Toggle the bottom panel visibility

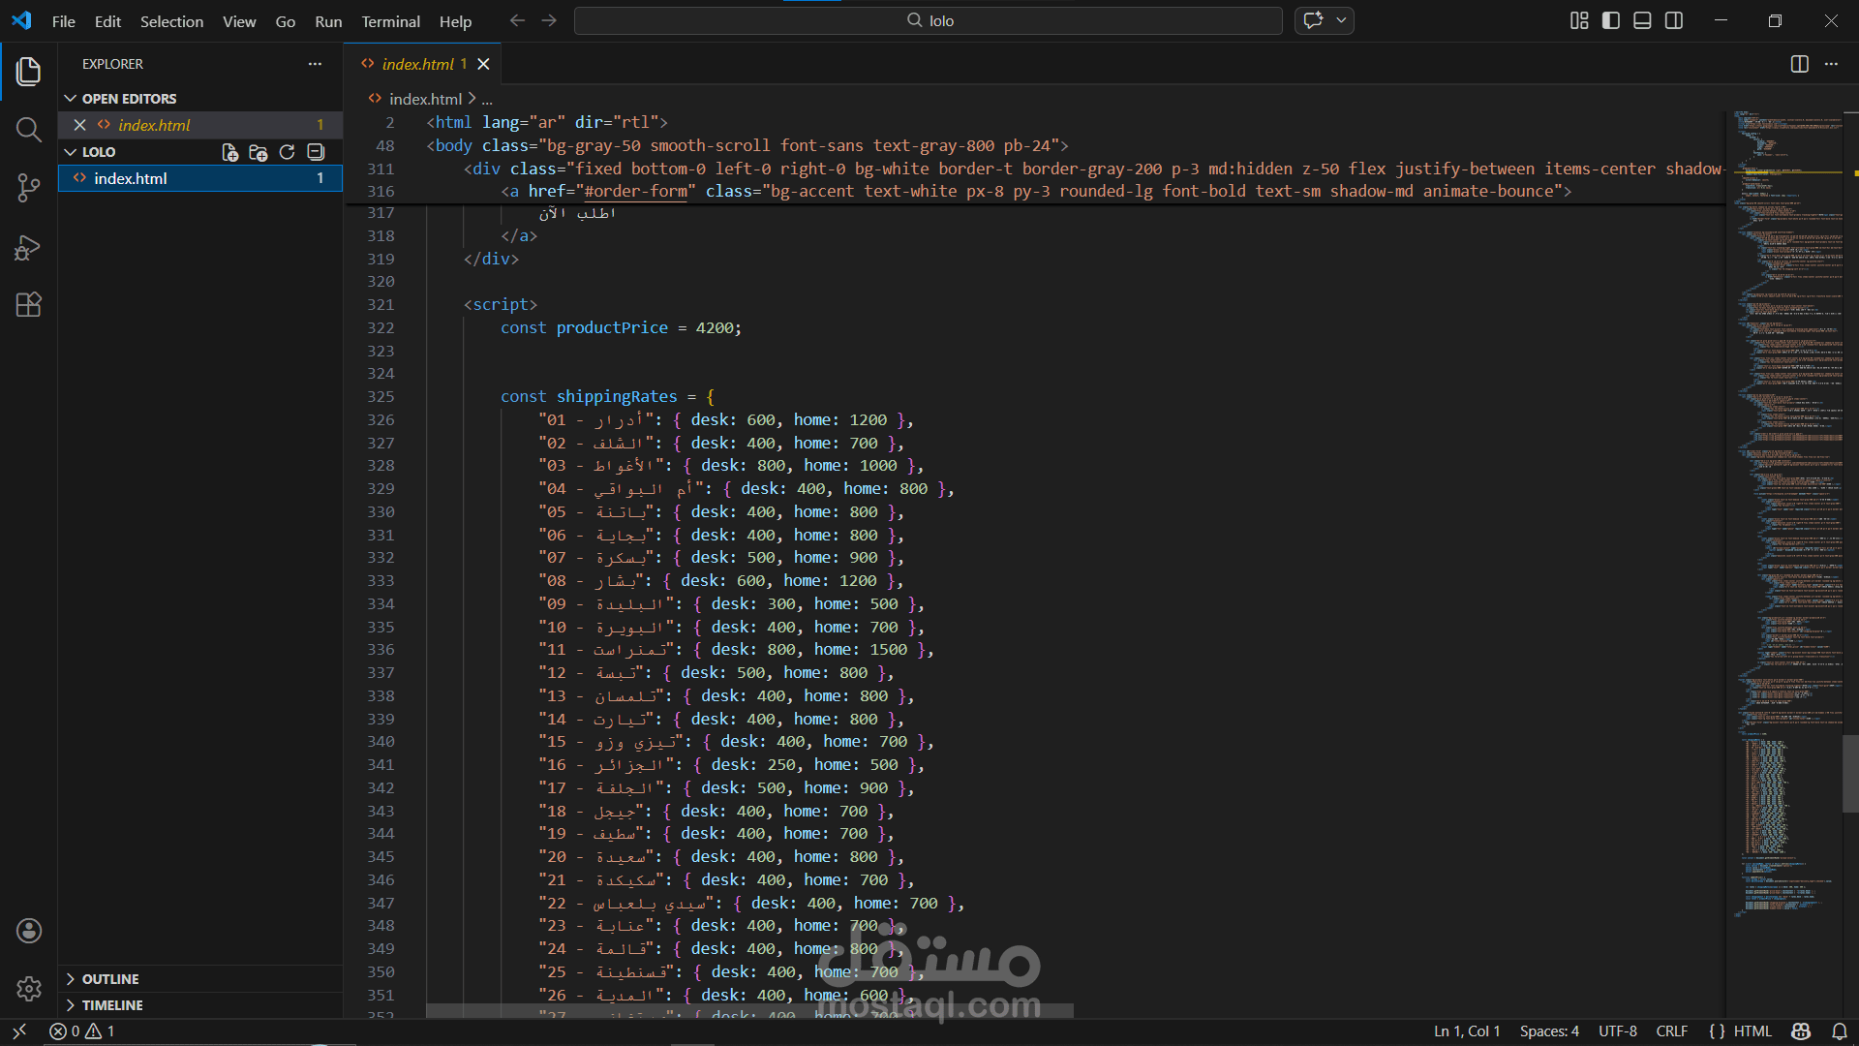click(1642, 20)
